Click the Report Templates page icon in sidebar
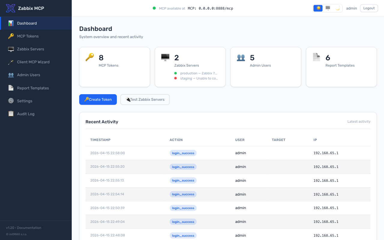The image size is (384, 240). 11,88
